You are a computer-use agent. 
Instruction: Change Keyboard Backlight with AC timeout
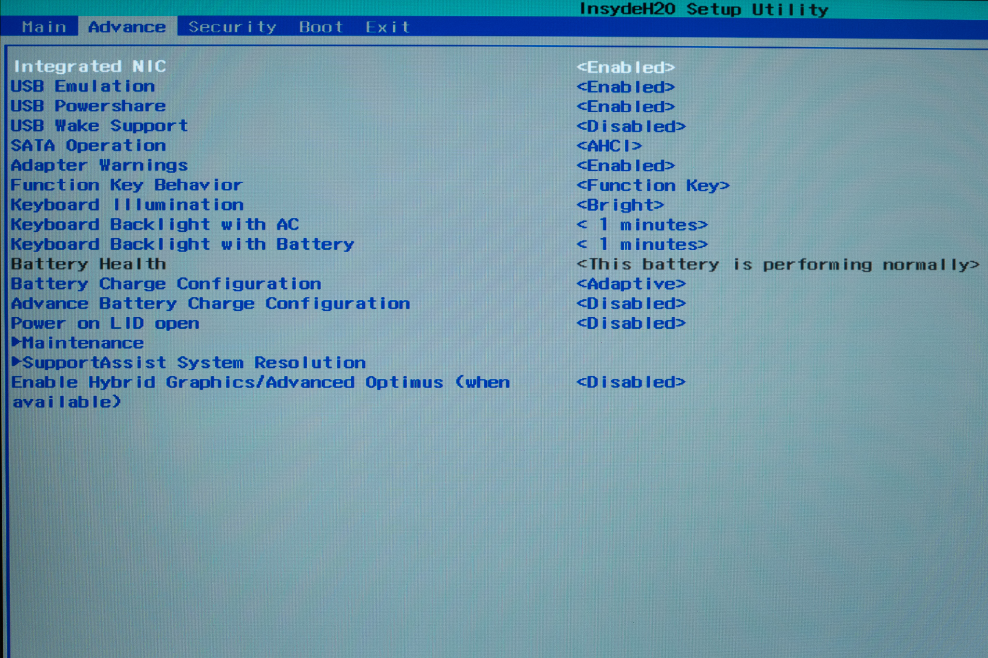tap(642, 225)
